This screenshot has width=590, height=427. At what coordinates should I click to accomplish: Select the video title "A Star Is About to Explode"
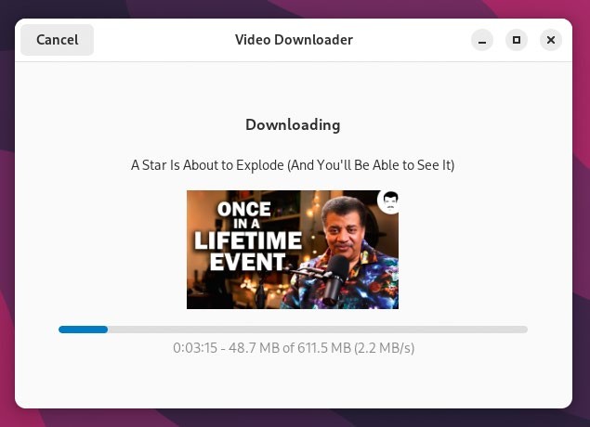click(207, 165)
